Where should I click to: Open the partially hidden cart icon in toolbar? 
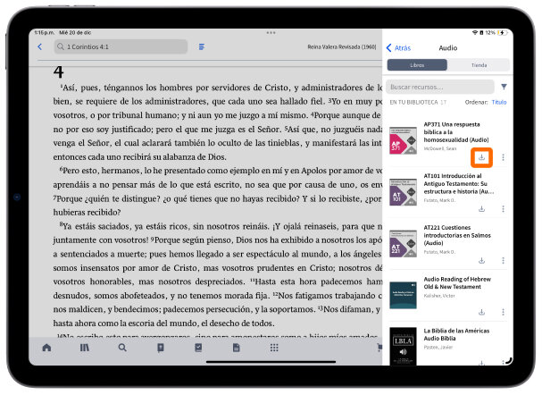[x=379, y=348]
